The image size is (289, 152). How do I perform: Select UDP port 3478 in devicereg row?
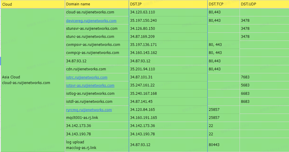tap(264, 21)
